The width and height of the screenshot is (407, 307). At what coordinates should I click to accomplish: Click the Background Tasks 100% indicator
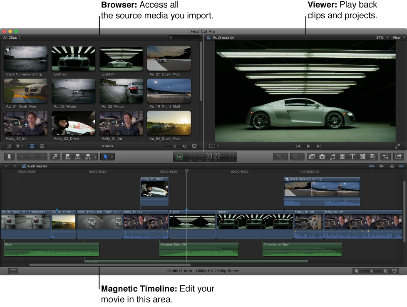pos(179,157)
